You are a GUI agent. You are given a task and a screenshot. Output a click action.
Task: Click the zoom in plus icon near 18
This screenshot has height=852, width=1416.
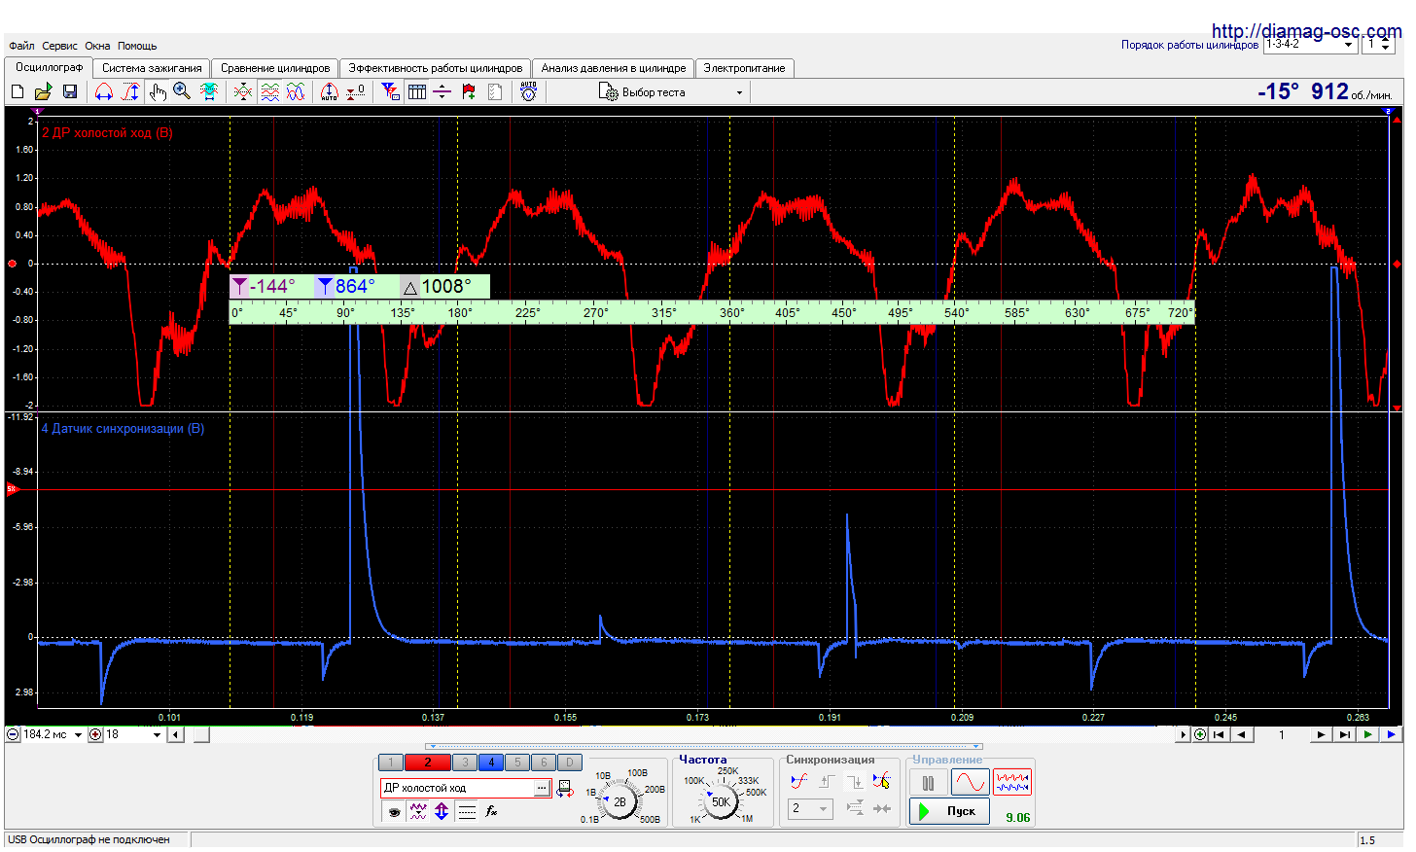coord(95,735)
